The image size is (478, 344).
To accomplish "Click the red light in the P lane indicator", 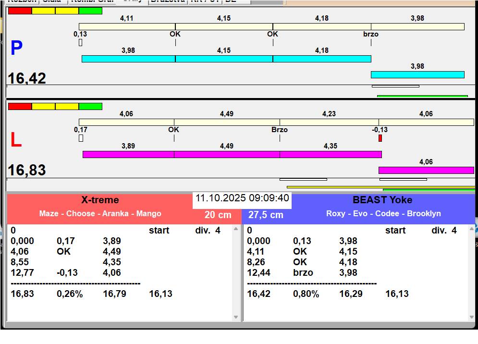I will click(20, 11).
